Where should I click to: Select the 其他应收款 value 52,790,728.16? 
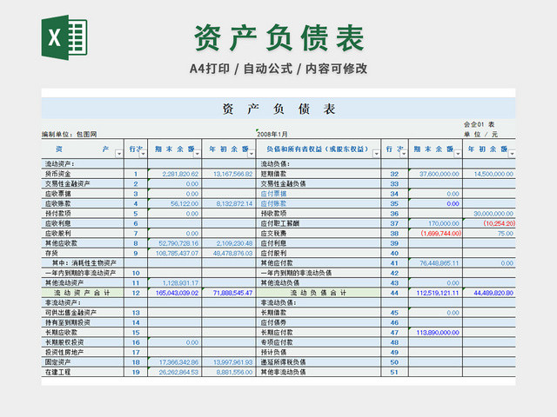pos(178,243)
